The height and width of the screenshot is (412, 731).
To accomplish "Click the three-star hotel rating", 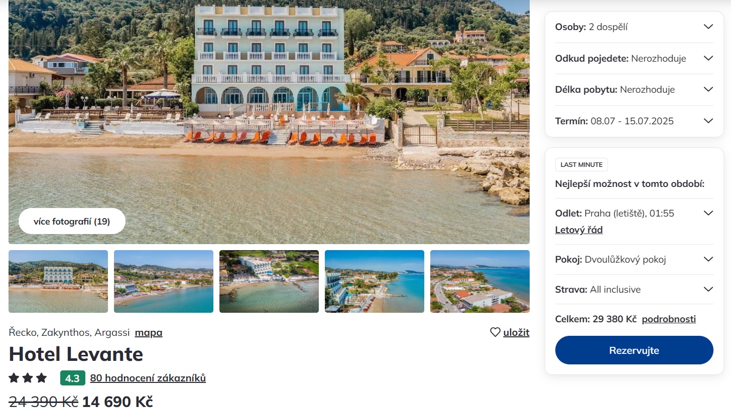I will pos(28,378).
